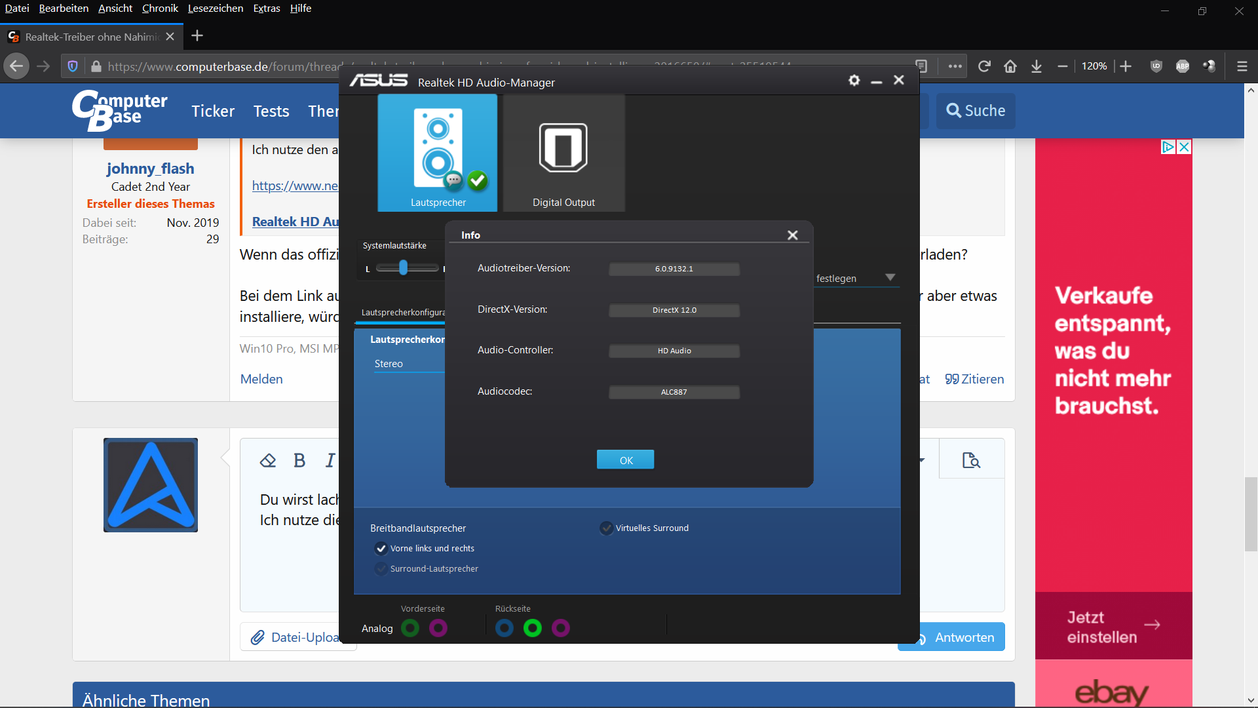This screenshot has height=708, width=1258.
Task: Open the Firefox hamburger menu
Action: coord(1242,66)
